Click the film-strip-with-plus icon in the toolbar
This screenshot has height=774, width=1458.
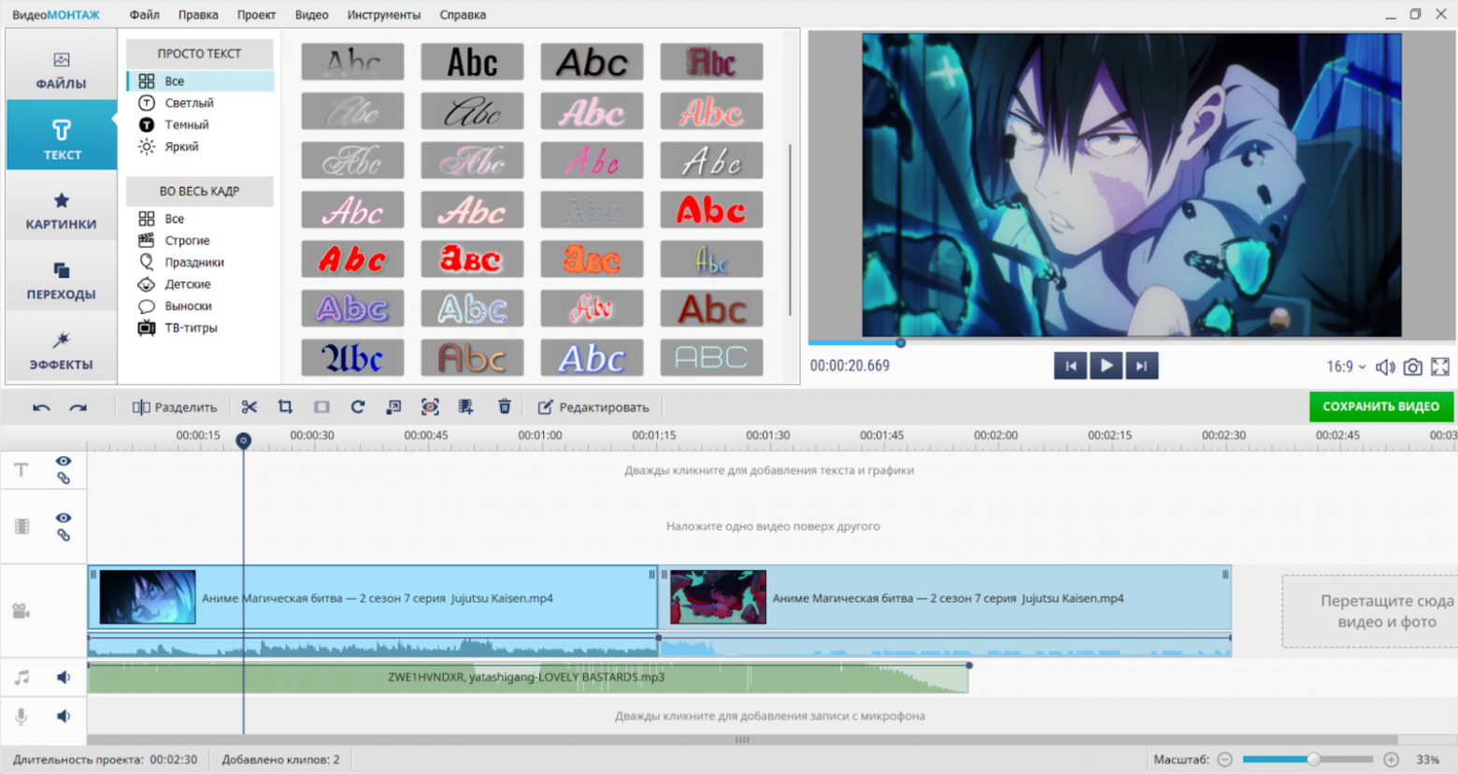[x=465, y=407]
